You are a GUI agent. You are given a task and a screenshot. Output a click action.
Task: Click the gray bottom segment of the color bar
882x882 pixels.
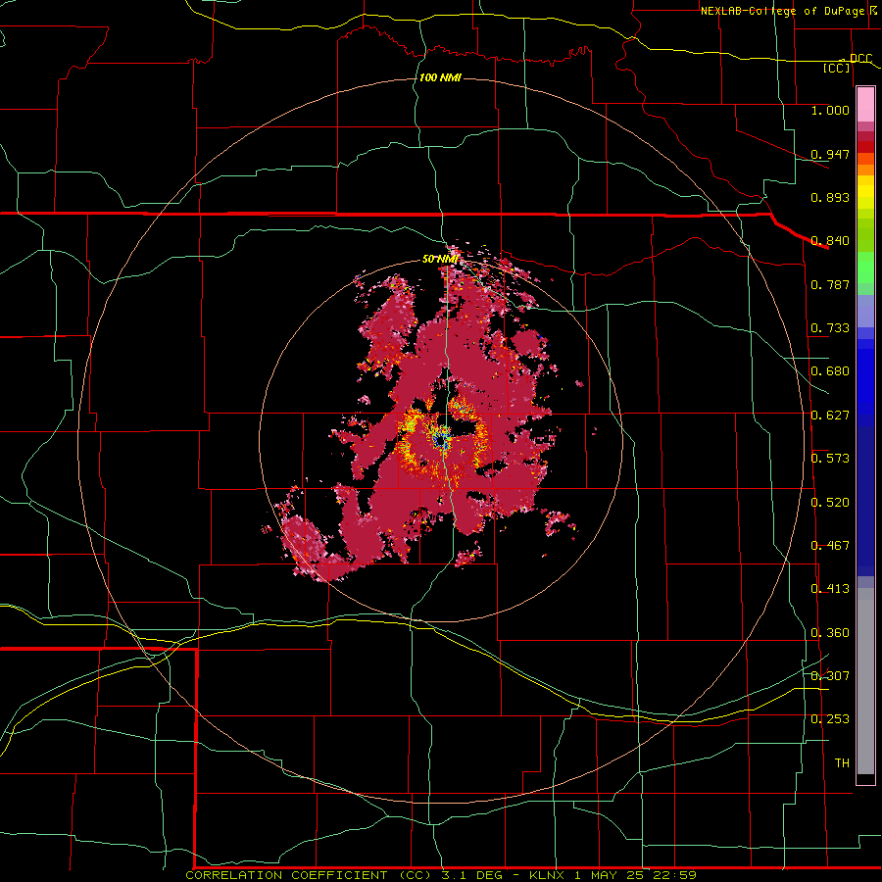(865, 681)
